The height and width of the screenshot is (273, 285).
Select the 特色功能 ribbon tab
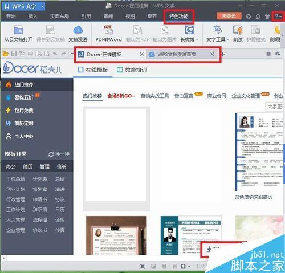(x=179, y=17)
